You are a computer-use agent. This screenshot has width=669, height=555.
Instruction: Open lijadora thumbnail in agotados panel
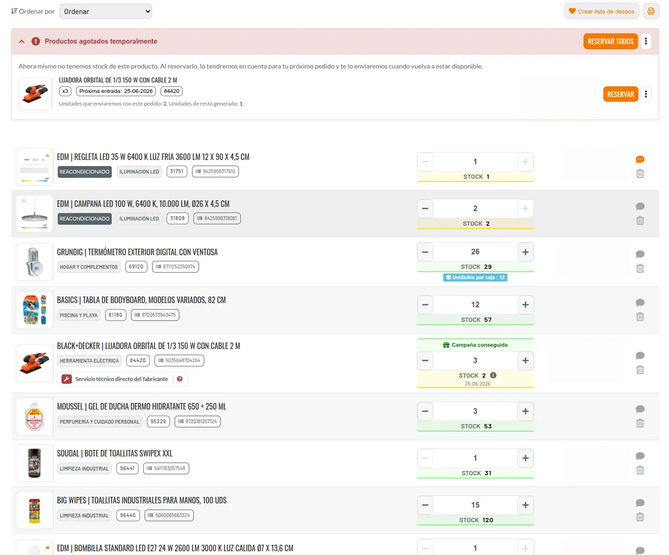(35, 94)
